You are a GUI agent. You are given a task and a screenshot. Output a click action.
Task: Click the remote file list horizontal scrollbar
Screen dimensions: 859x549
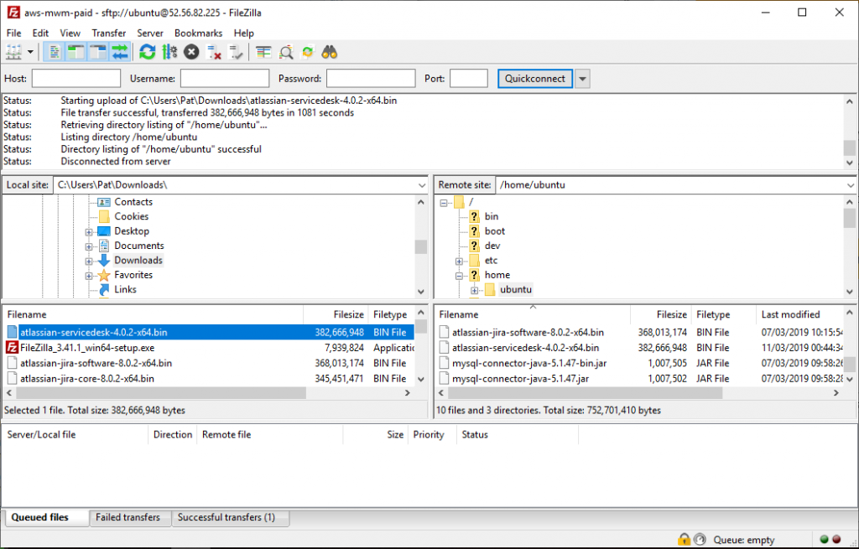point(585,393)
